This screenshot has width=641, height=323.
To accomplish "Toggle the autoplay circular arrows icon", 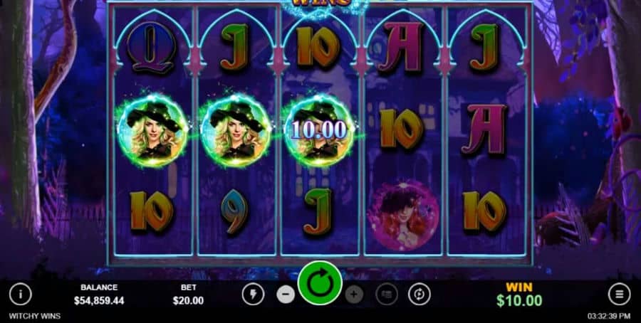I will coord(419,294).
